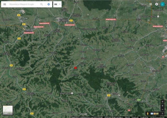
Task: Click the 'Widok Earth 3D jest niedostępny' notice
Action: (x=114, y=117)
